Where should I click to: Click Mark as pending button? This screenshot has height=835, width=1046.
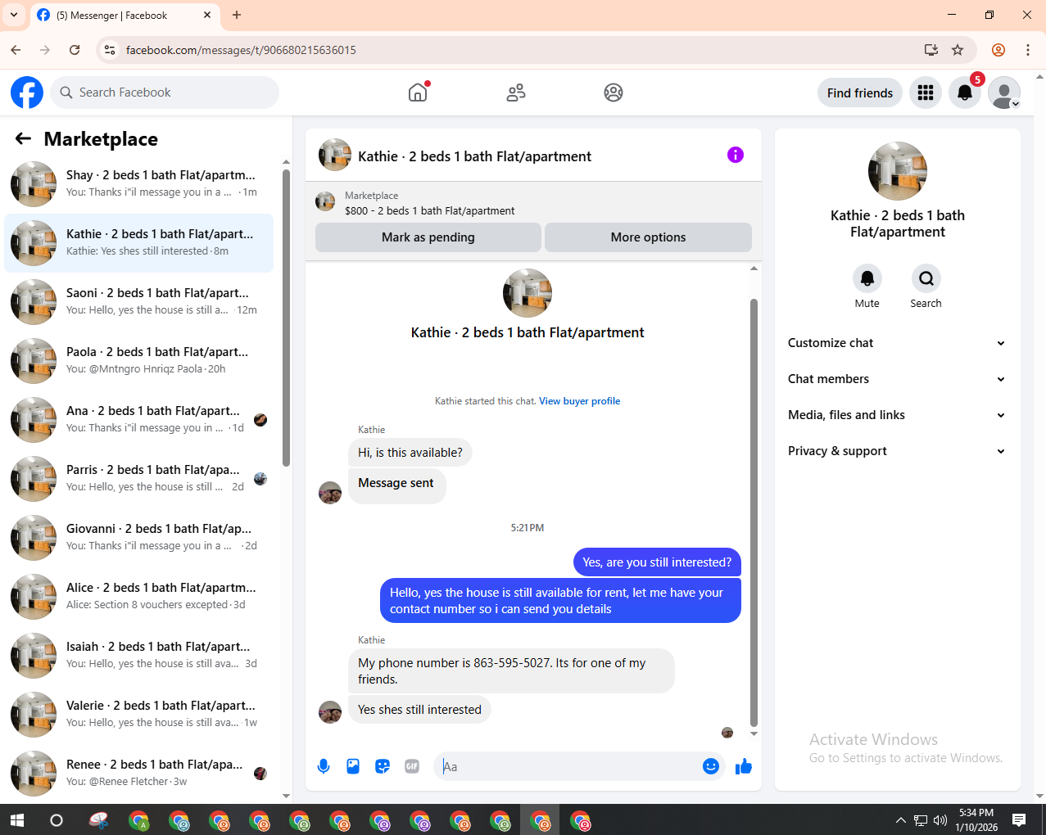tap(428, 237)
